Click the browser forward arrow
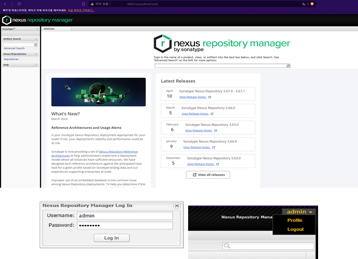The image size is (358, 259). [12, 4]
